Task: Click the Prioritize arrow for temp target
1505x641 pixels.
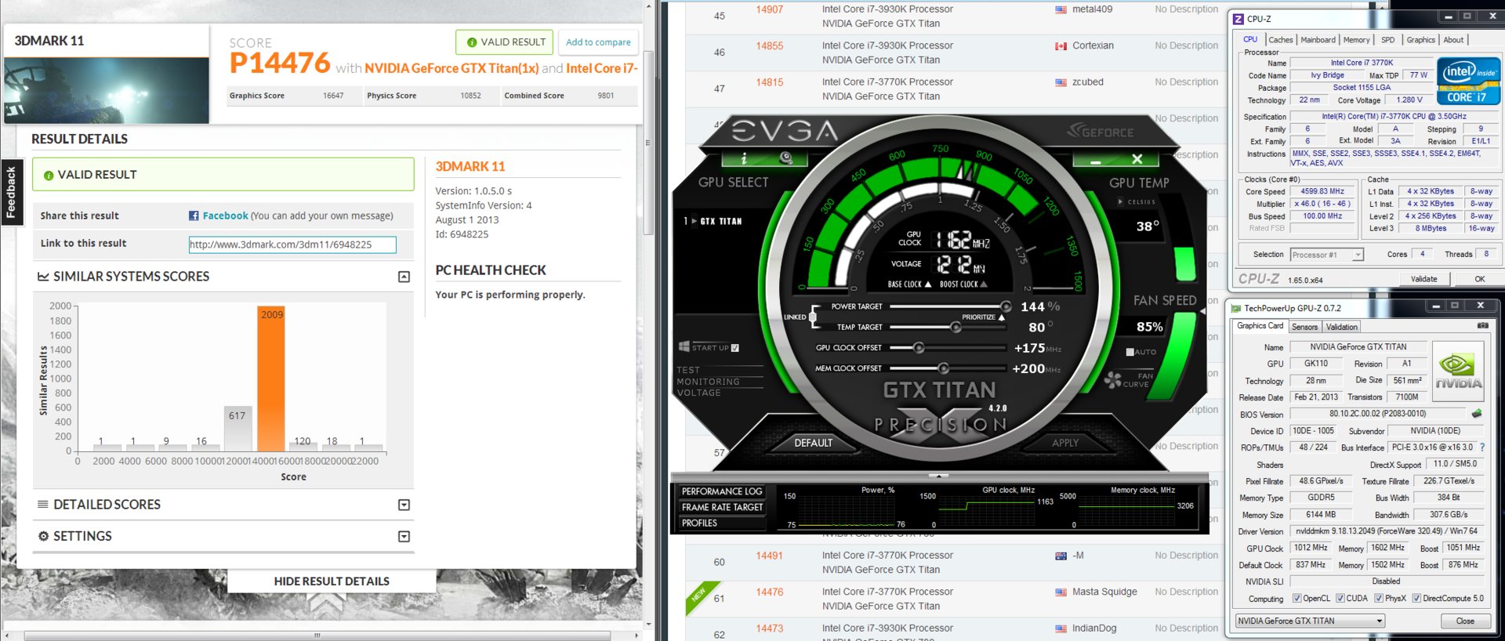Action: (x=1002, y=317)
